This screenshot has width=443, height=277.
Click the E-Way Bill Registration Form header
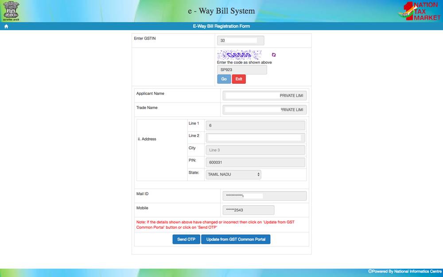[x=221, y=26]
